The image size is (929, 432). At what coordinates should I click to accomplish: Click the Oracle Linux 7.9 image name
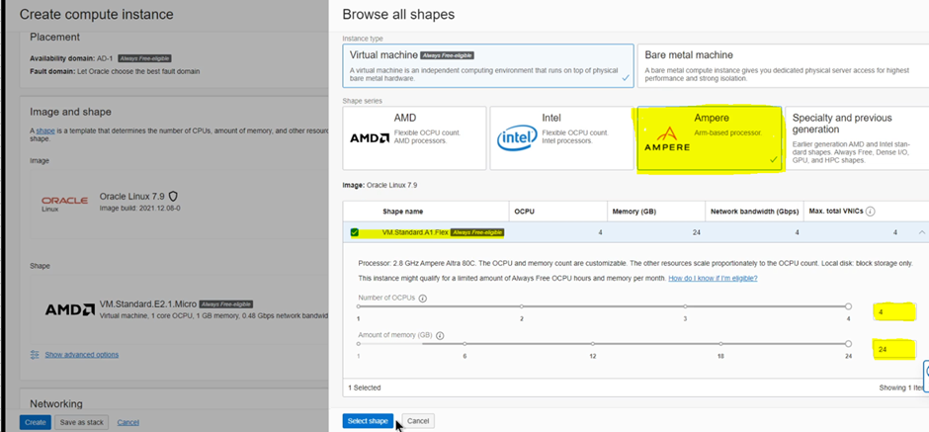coord(132,197)
